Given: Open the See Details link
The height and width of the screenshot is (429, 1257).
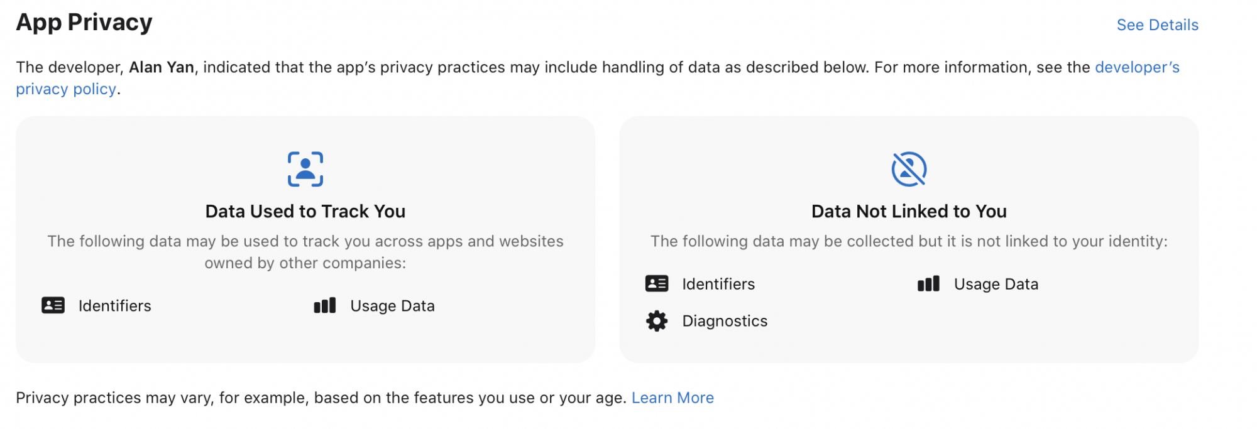Looking at the screenshot, I should (1157, 25).
